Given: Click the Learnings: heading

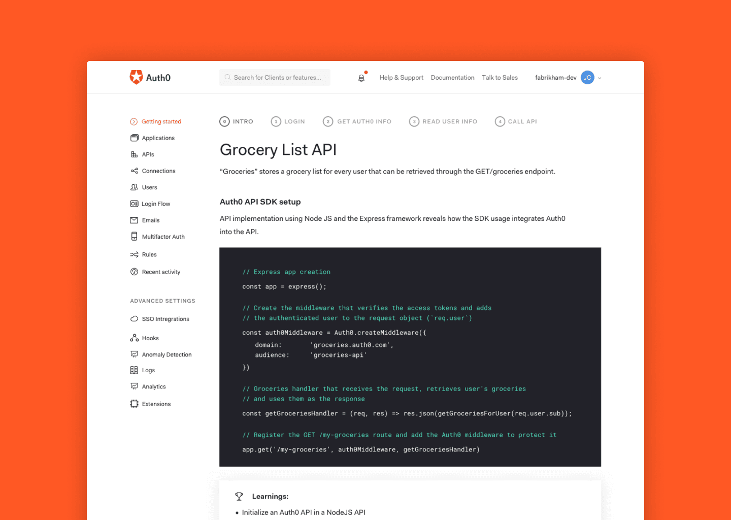Looking at the screenshot, I should (x=270, y=497).
